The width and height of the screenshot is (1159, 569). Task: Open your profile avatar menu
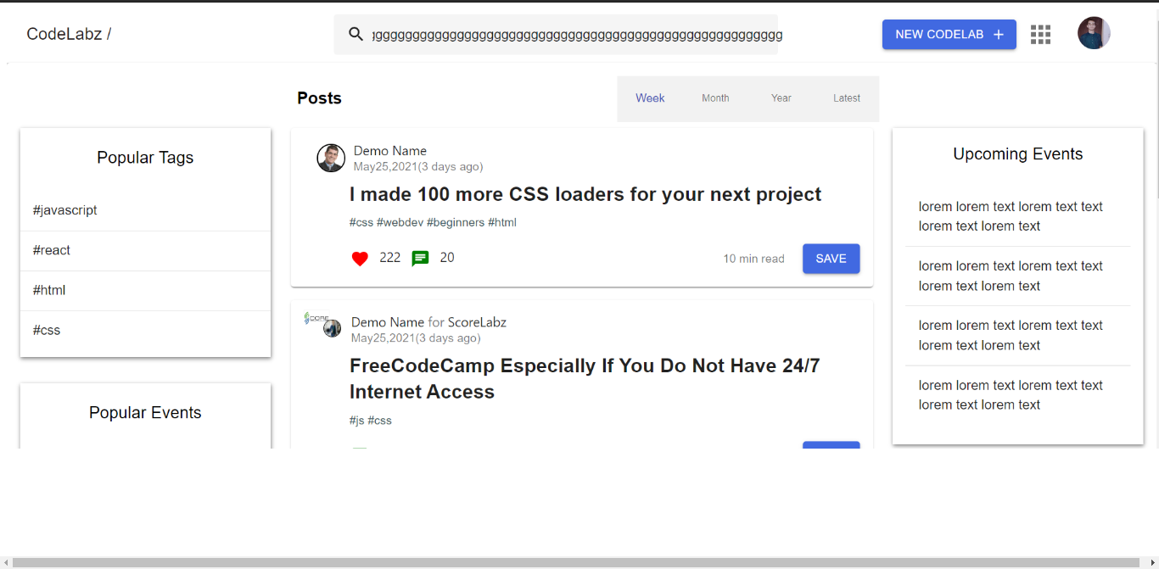click(1094, 33)
